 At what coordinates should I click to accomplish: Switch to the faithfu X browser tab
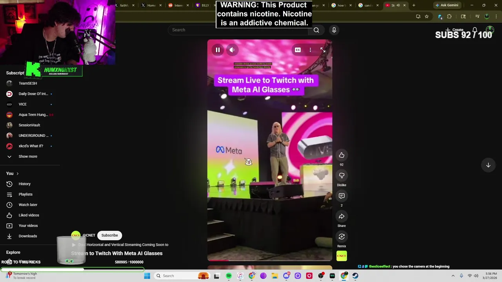coord(124,5)
